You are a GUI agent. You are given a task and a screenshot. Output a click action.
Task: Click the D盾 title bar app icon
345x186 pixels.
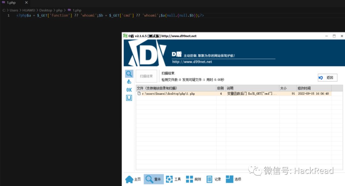coord(125,36)
